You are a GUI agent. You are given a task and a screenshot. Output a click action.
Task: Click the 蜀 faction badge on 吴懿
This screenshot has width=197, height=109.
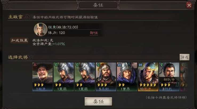(x=98, y=65)
